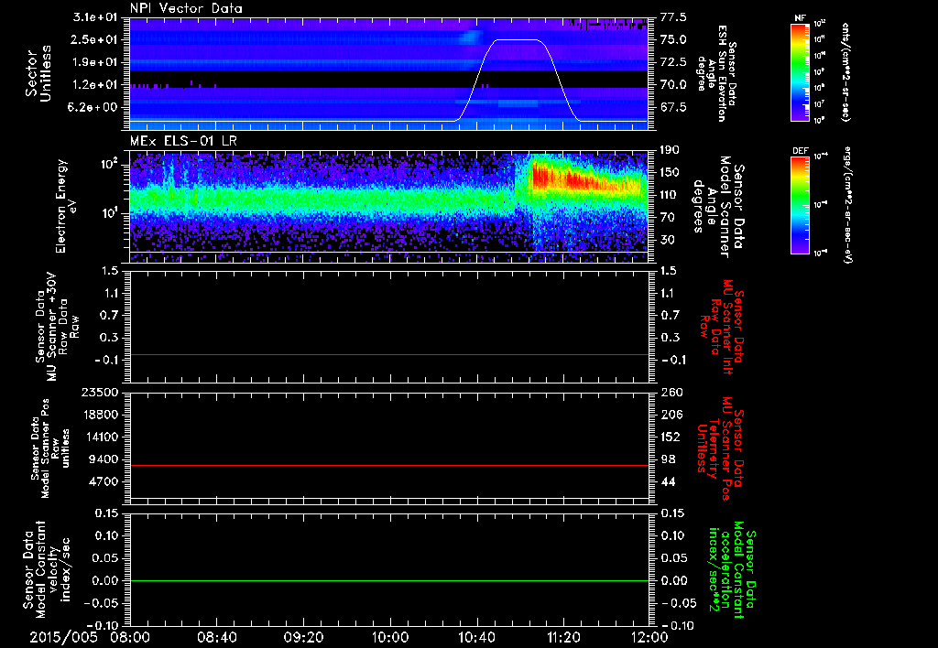The height and width of the screenshot is (648, 938).
Task: Click the 09:20 time axis label
Action: (x=303, y=637)
